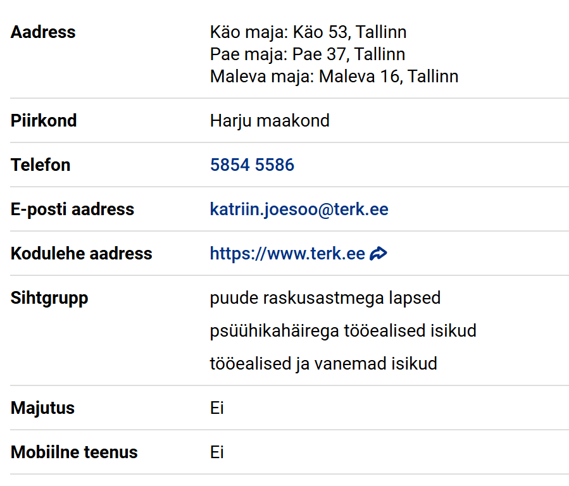The height and width of the screenshot is (486, 569).
Task: Click the external link arrow icon
Action: point(378,254)
